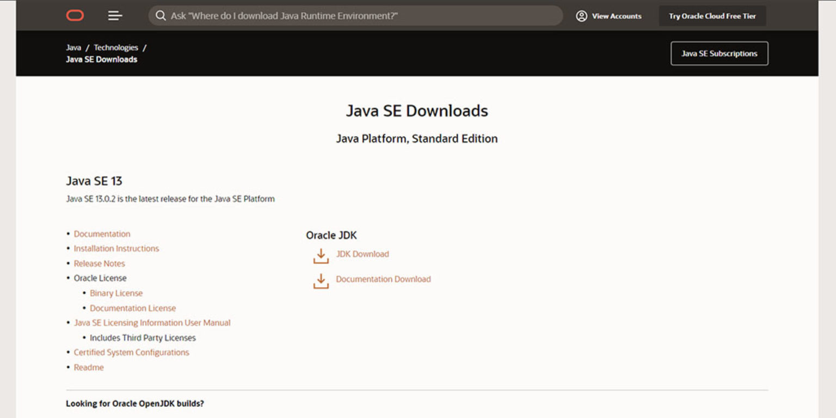Click Includes Third Party Licenses text
This screenshot has width=836, height=418.
[x=143, y=338]
